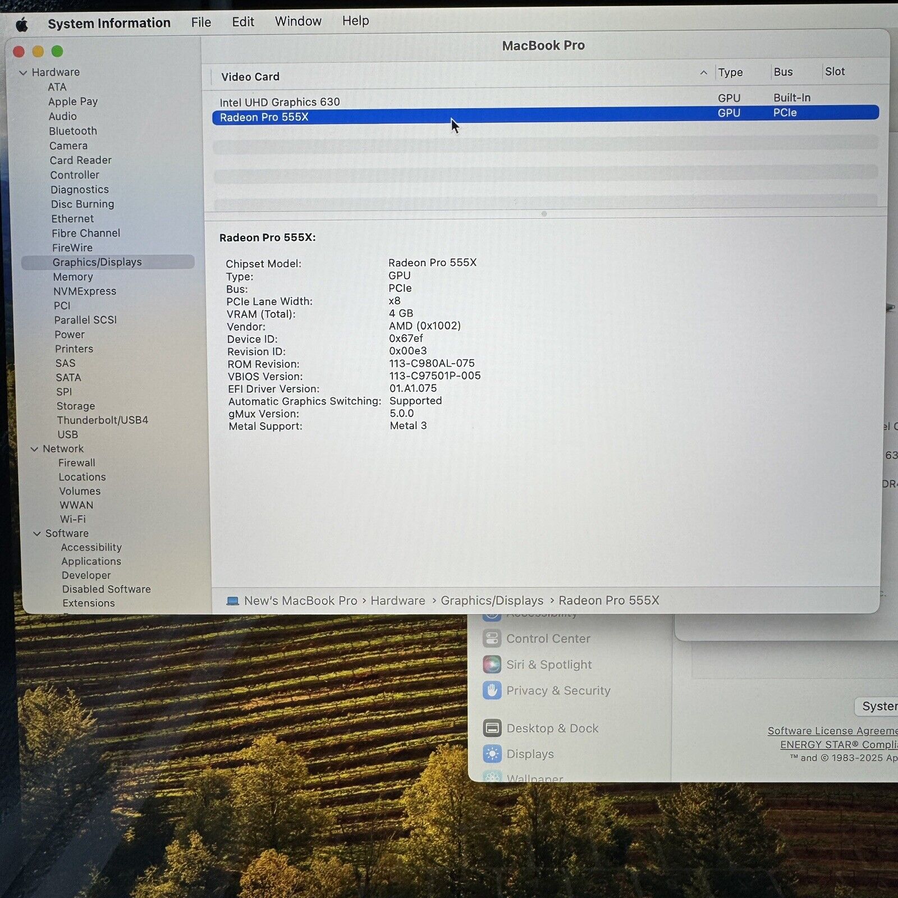Click Hardware in the path bar
The image size is (898, 898).
coord(398,601)
